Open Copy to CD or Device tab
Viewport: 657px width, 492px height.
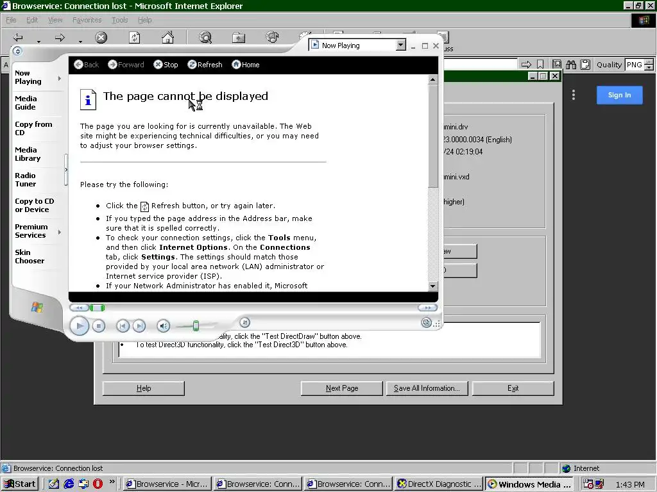(35, 205)
